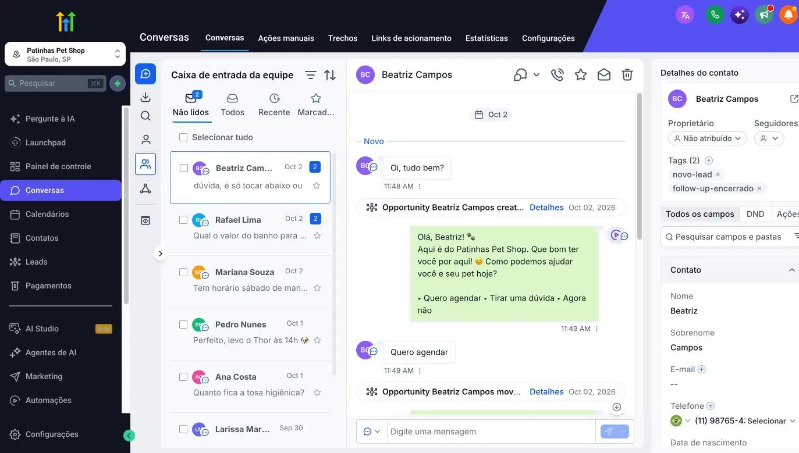This screenshot has height=453, width=799.
Task: Remove the novo-lead tag
Action: click(718, 174)
